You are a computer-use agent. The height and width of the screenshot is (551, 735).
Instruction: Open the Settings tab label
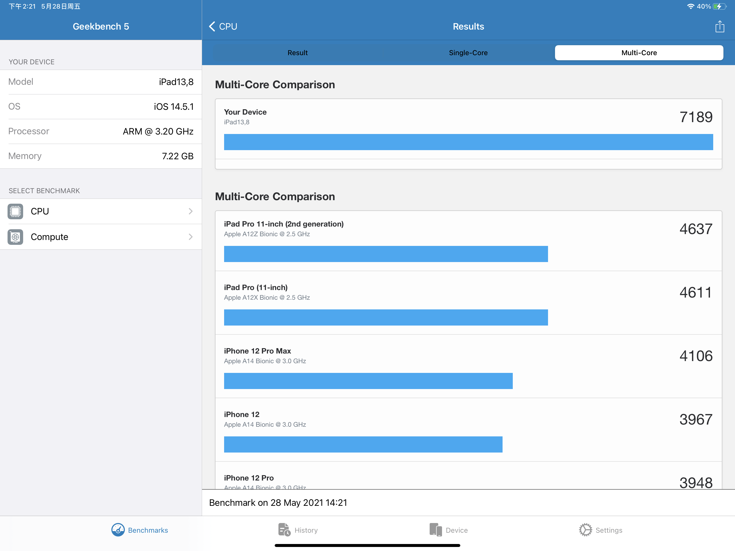609,530
